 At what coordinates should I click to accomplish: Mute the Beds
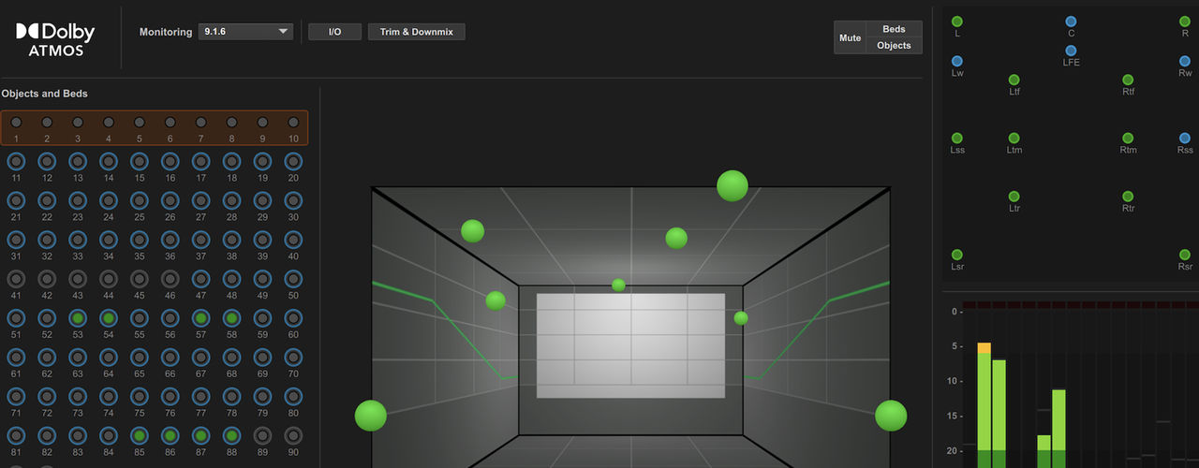pos(894,29)
